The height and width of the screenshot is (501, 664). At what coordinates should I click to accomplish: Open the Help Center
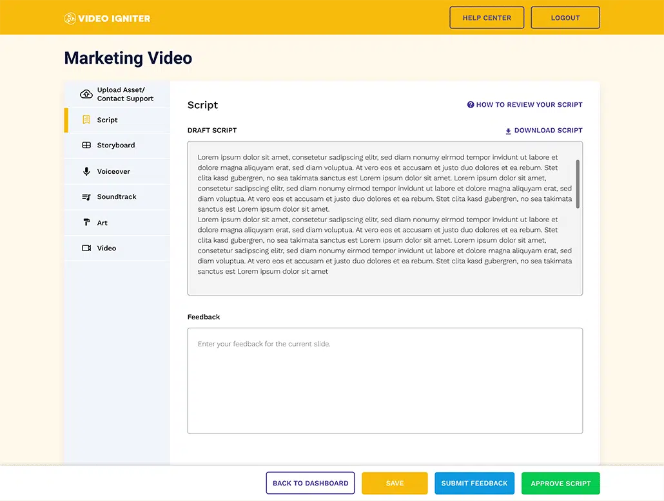[x=487, y=17]
